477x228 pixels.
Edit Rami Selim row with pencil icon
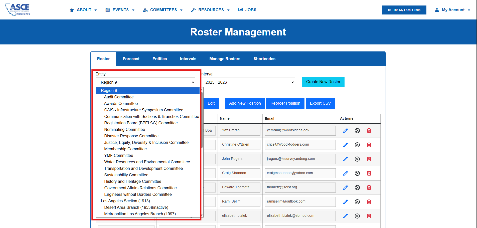click(346, 202)
